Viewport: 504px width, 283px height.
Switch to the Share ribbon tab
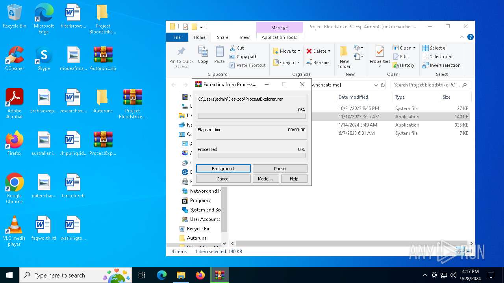tap(222, 37)
